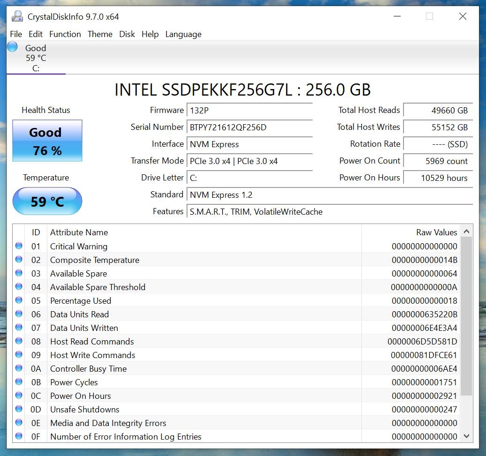Click the Health Status label

[46, 110]
